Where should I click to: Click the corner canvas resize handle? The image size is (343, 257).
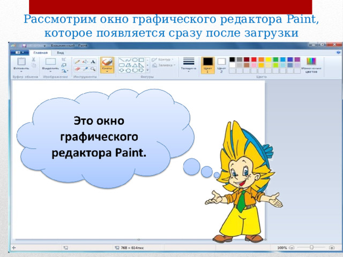point(265,239)
